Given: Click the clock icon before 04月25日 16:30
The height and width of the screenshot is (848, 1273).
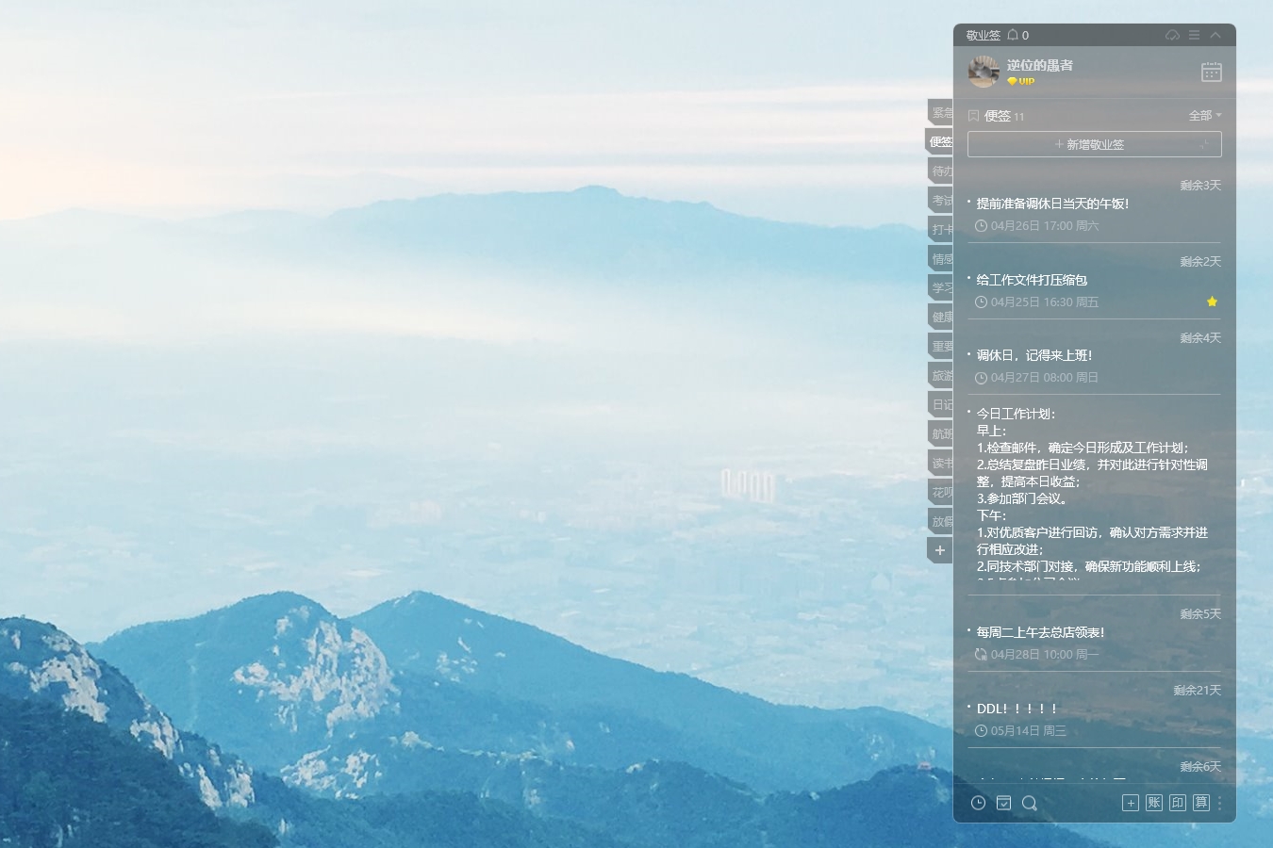Looking at the screenshot, I should [x=981, y=302].
